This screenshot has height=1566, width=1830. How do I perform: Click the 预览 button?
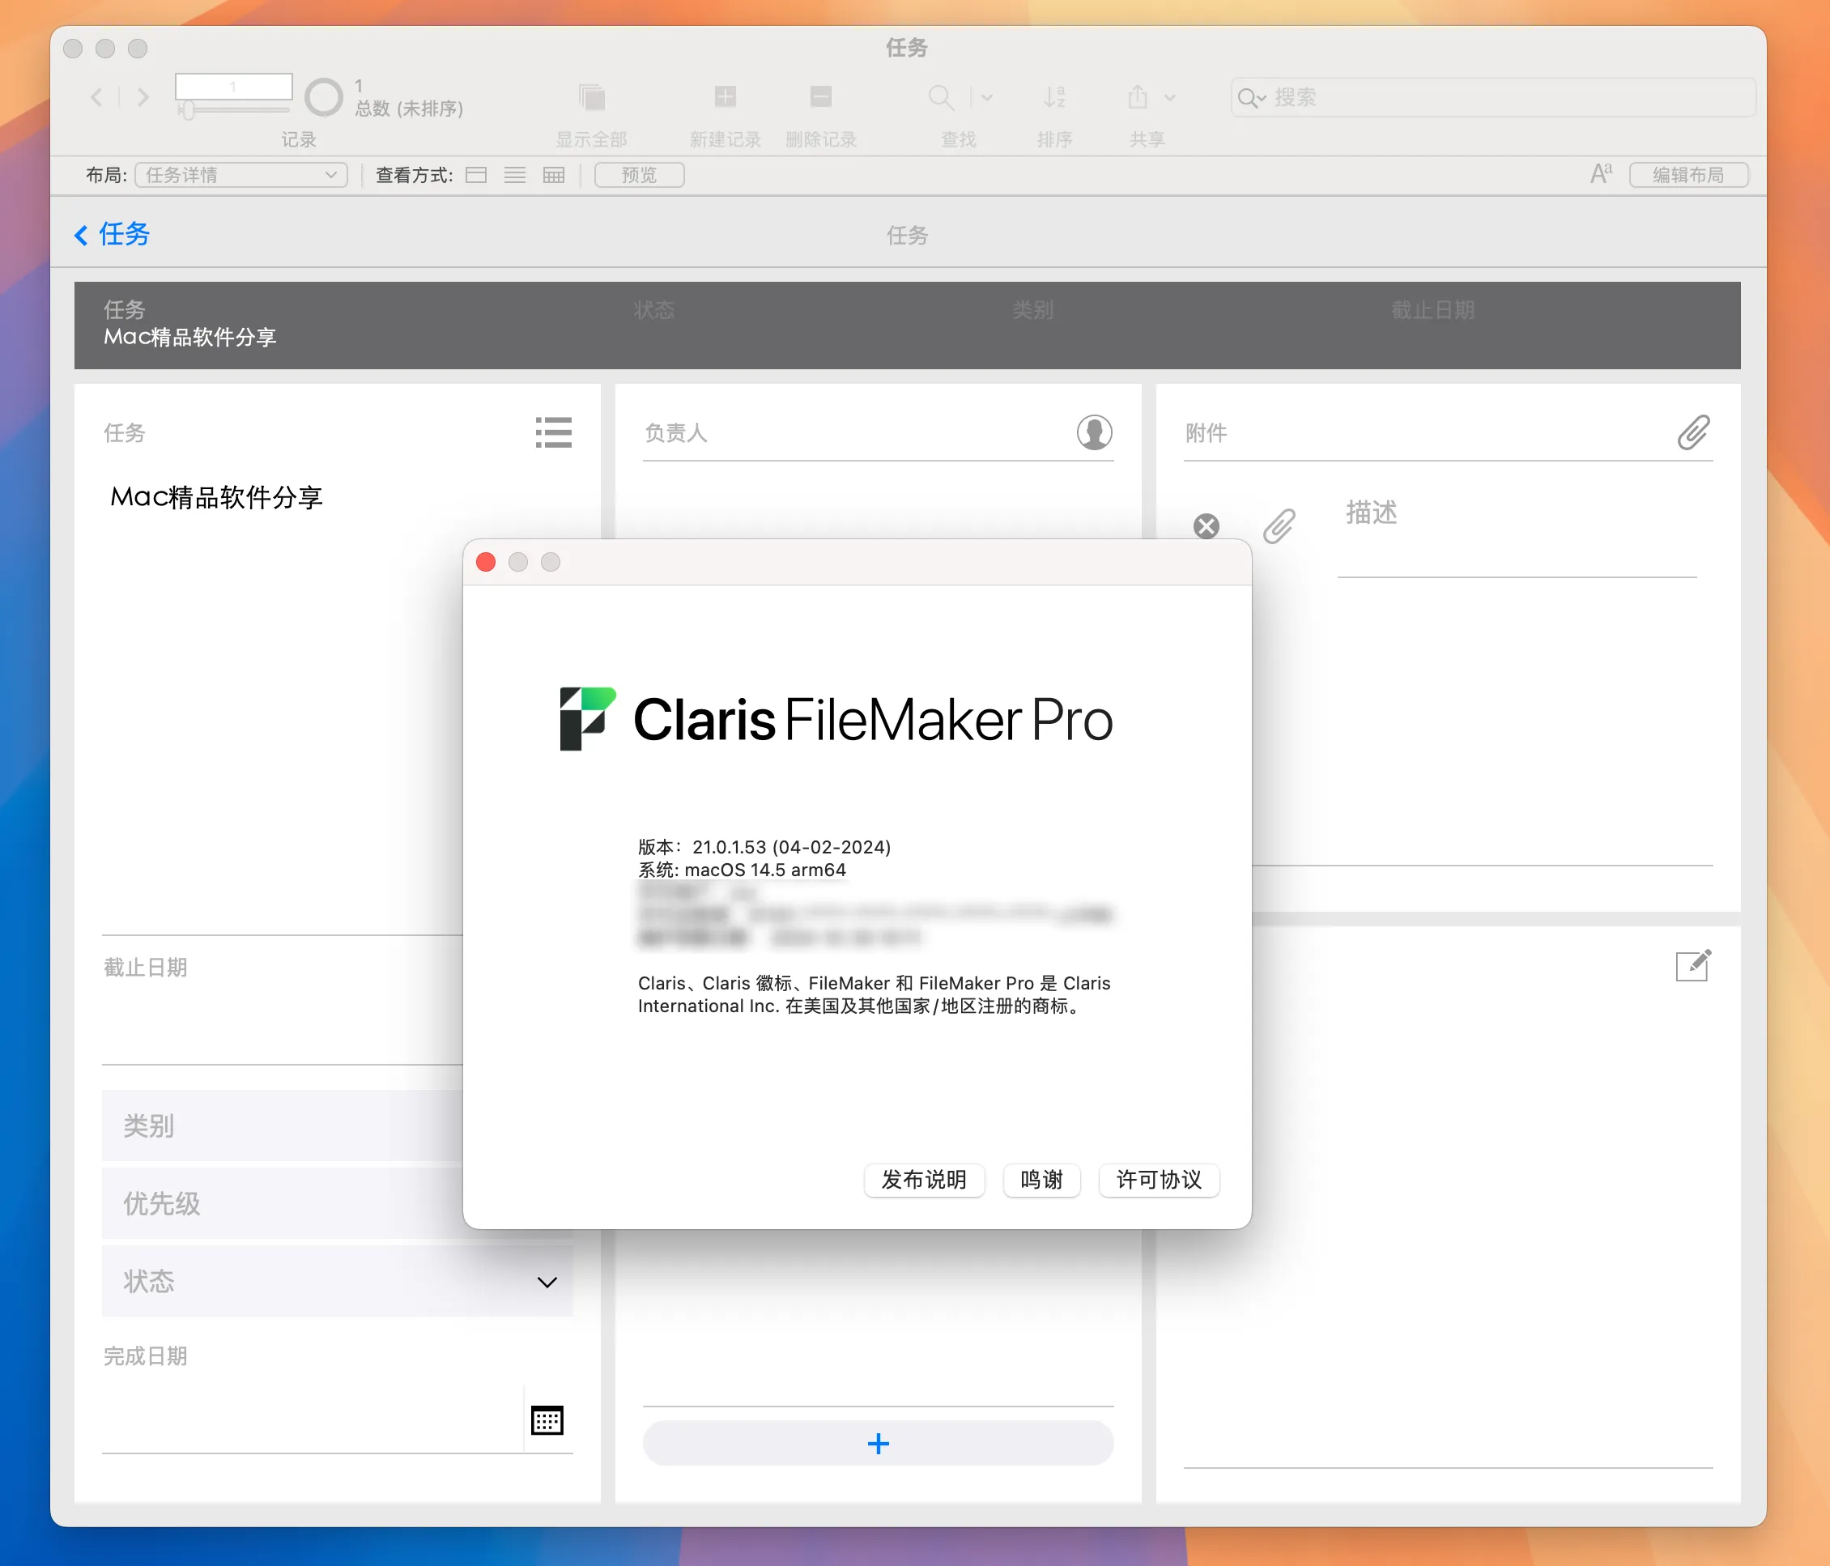[x=640, y=175]
